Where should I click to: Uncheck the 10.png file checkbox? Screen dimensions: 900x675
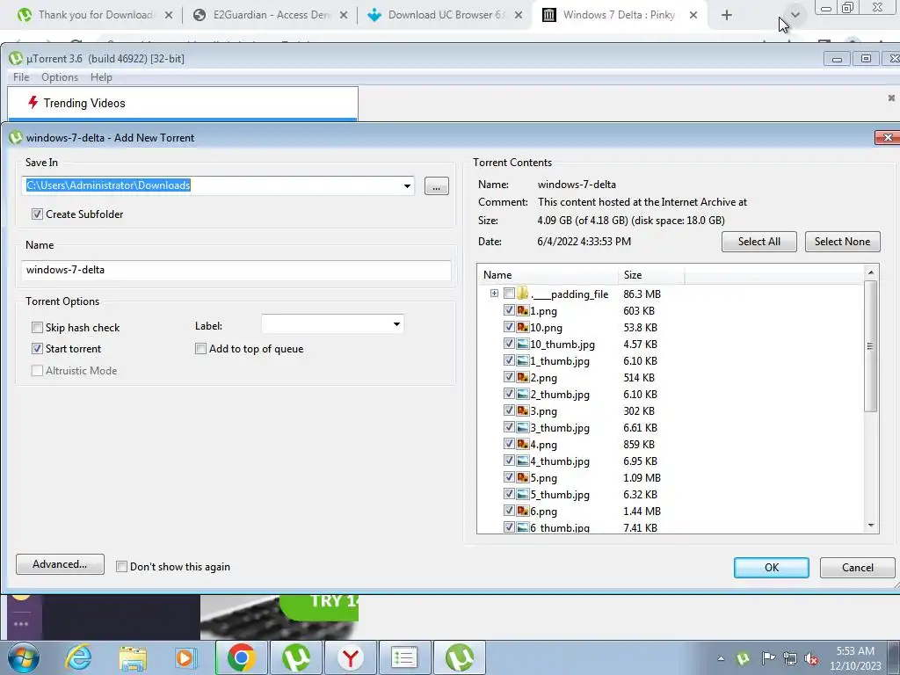(x=509, y=327)
